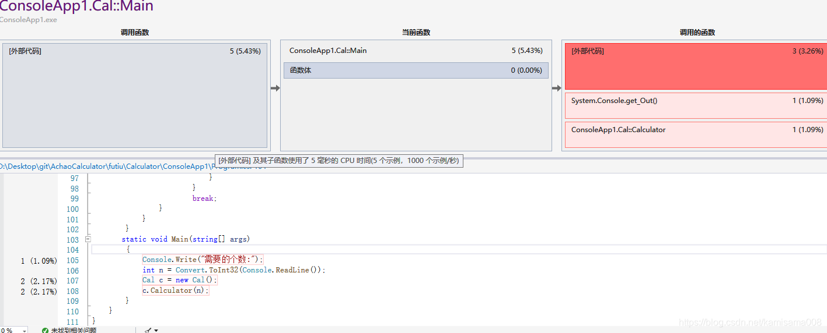Click the 3 (3.26%) value in red box
827x333 pixels.
click(x=808, y=51)
